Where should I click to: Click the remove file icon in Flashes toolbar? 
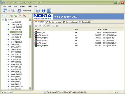pos(40,26)
